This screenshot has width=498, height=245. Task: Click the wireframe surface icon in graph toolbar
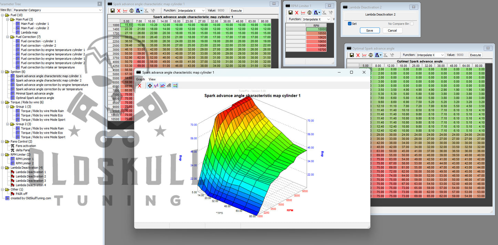pos(169,86)
